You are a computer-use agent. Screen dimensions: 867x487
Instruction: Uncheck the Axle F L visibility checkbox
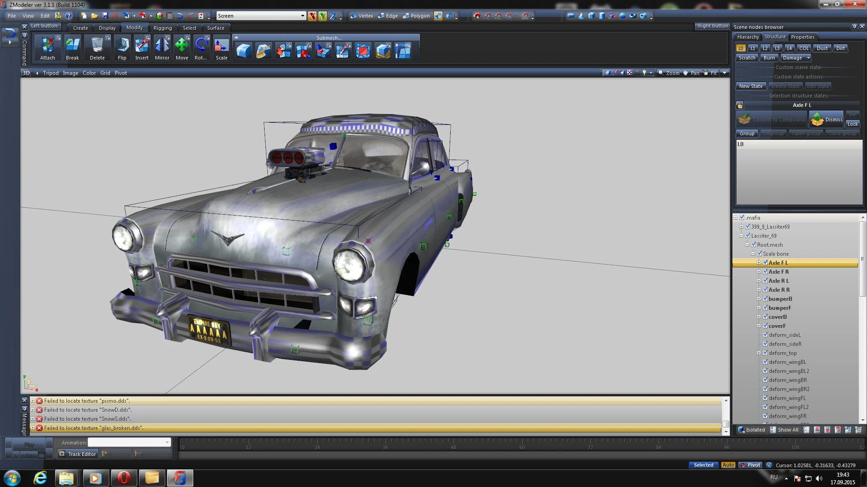(765, 262)
